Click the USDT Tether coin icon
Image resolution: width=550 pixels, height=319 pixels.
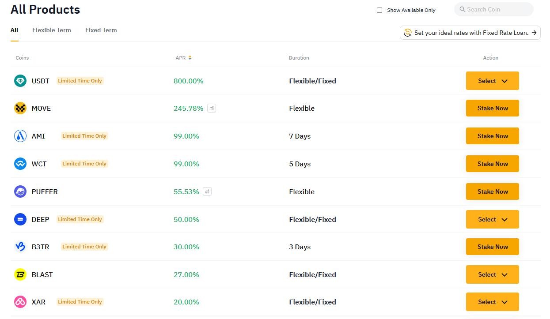(20, 81)
